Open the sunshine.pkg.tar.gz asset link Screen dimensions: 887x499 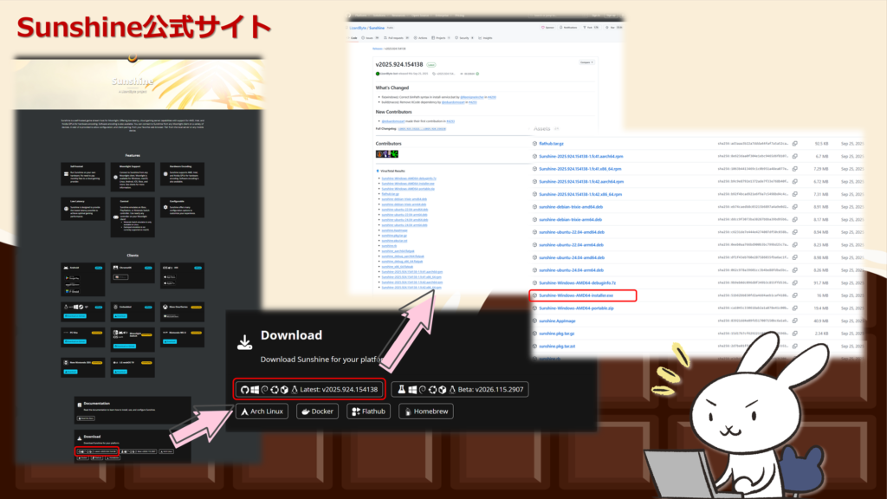[x=558, y=334]
